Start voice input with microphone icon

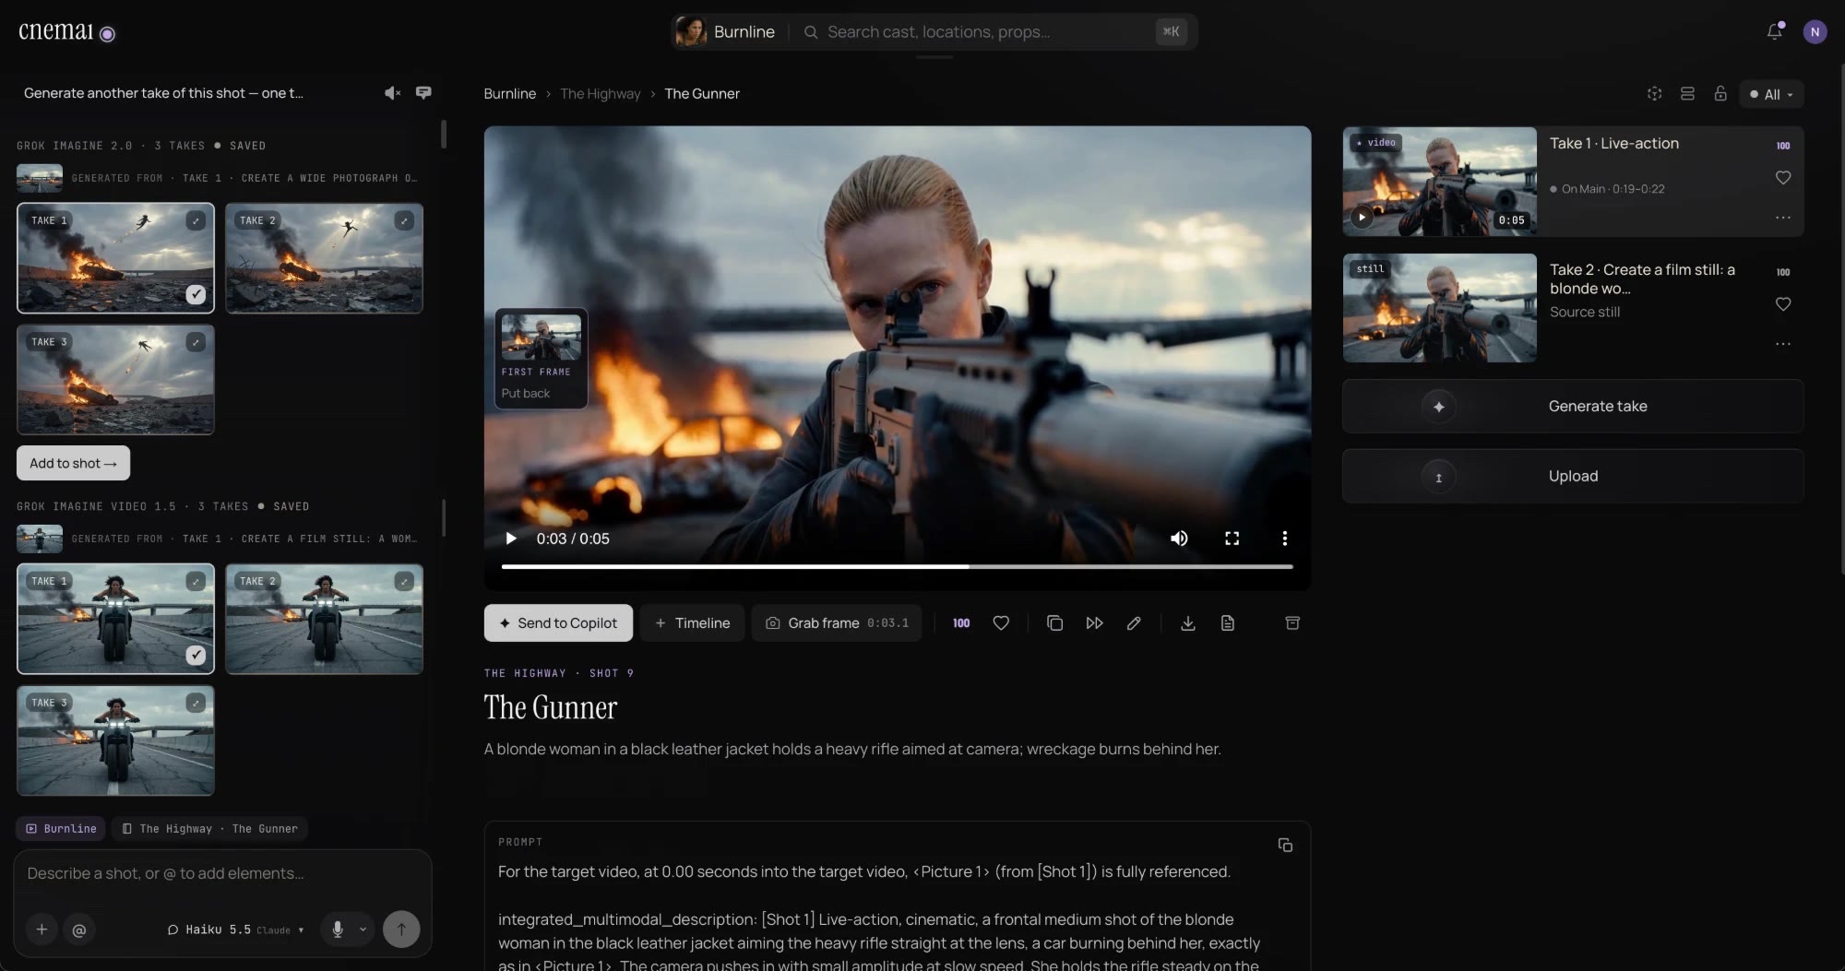338,930
